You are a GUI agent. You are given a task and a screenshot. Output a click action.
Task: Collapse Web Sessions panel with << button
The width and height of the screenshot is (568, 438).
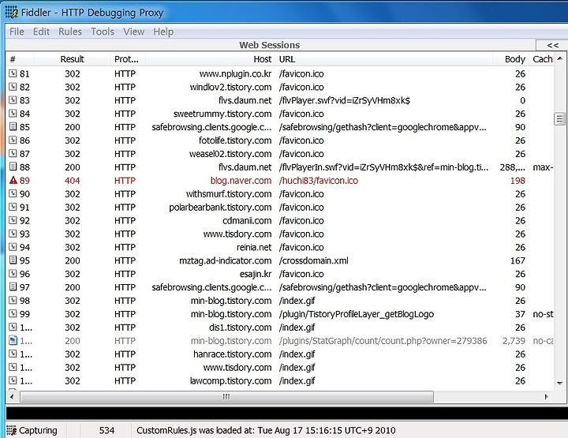[552, 45]
